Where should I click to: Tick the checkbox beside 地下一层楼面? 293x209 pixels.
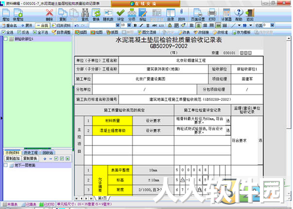[x=6, y=165]
